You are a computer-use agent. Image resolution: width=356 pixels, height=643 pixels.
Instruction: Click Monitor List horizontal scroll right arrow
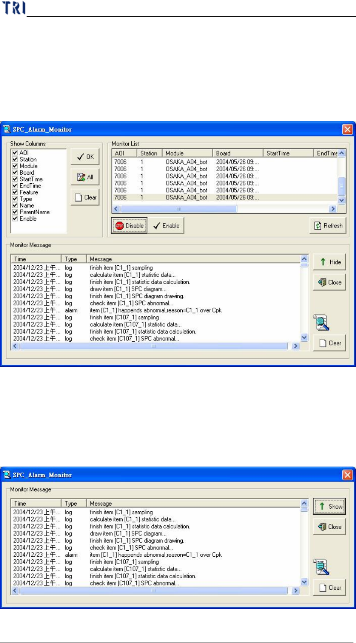click(x=332, y=209)
